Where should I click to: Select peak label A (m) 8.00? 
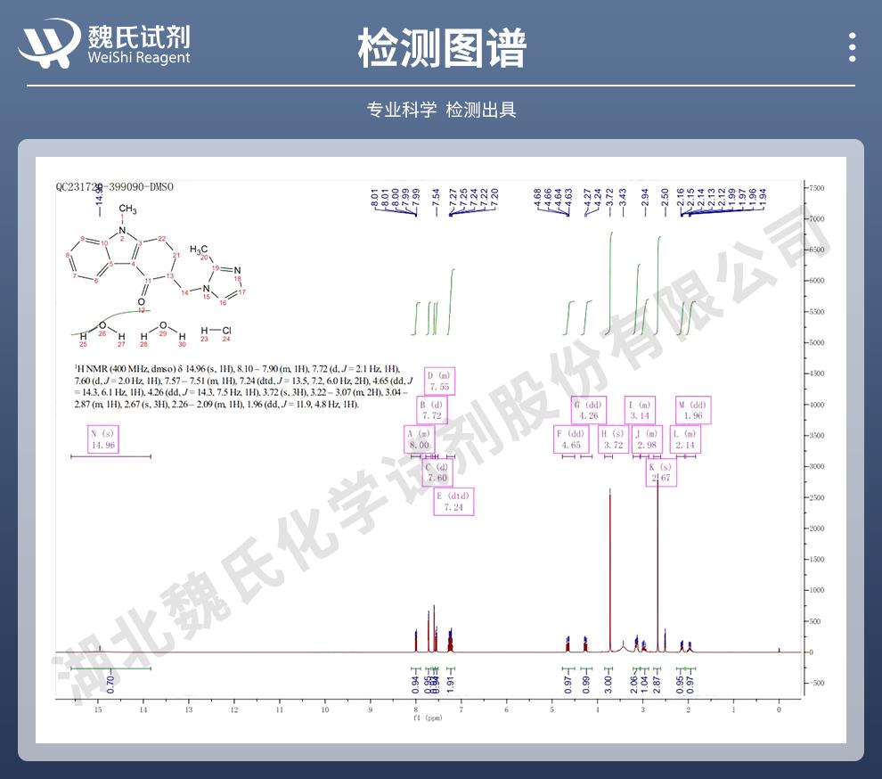(418, 439)
